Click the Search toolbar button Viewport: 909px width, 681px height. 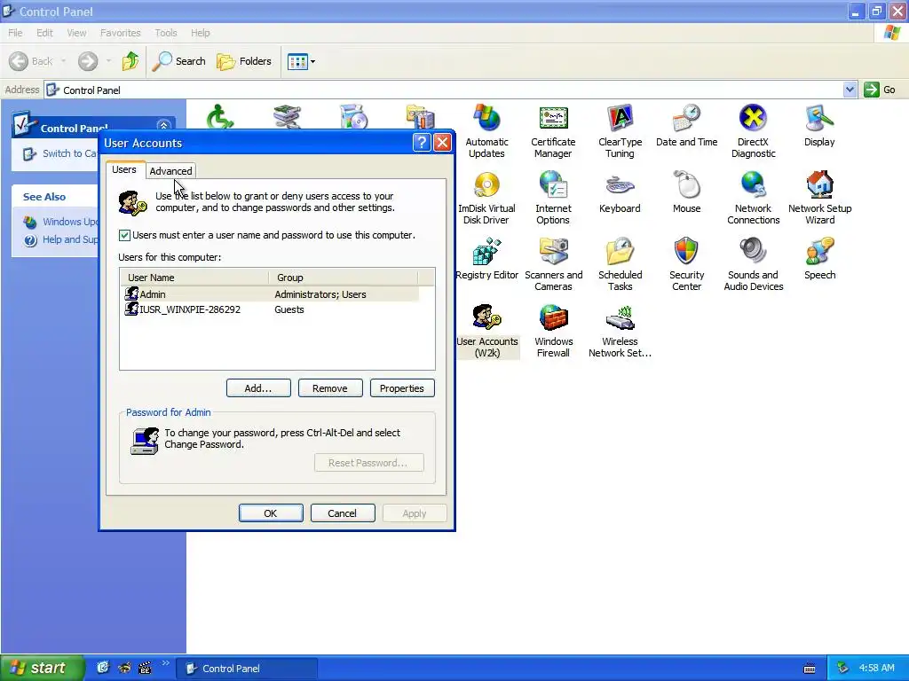pos(178,61)
